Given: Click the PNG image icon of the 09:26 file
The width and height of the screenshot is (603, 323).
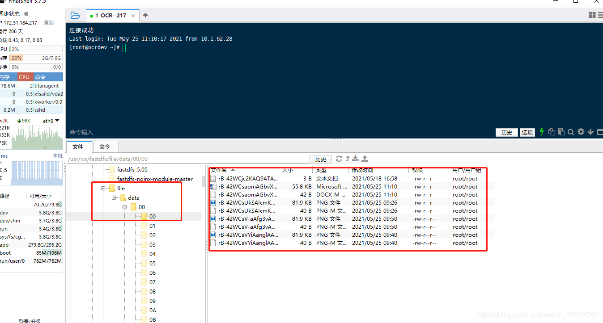Looking at the screenshot, I should coord(213,203).
